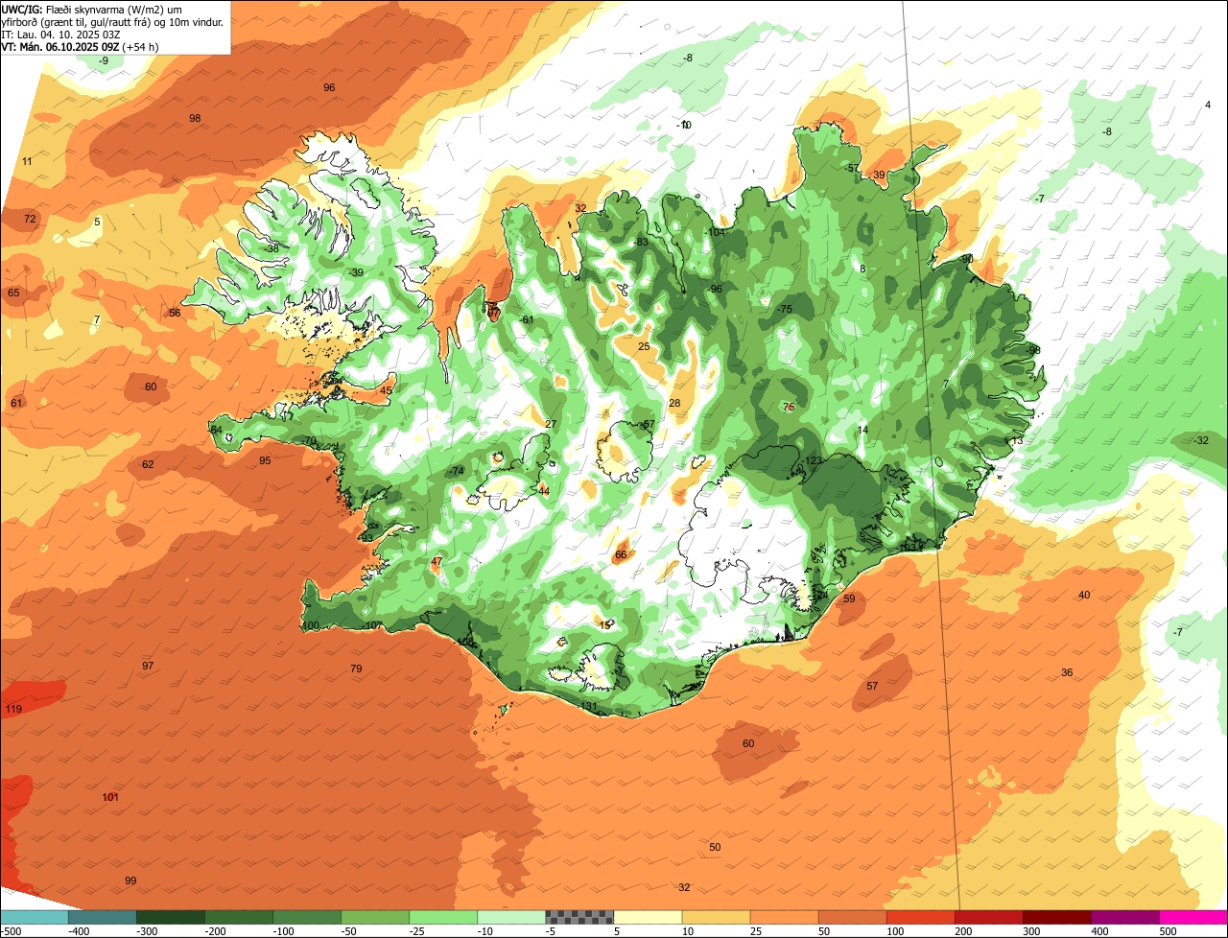
Task: Select the red 200 to 300 legend swatch
Action: click(988, 917)
